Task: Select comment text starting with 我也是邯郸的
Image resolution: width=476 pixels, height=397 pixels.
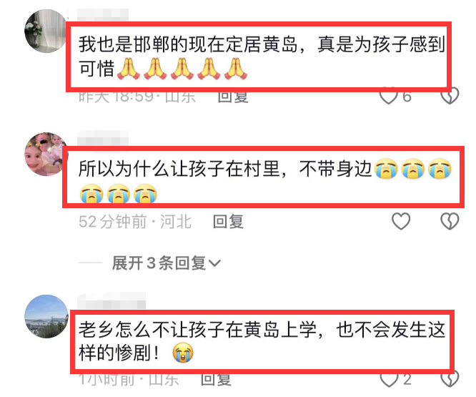Action: [262, 57]
